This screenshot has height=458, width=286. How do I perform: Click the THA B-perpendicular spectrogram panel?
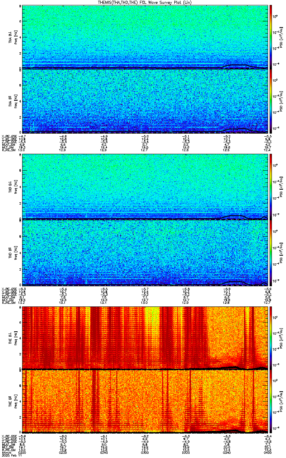[145, 37]
